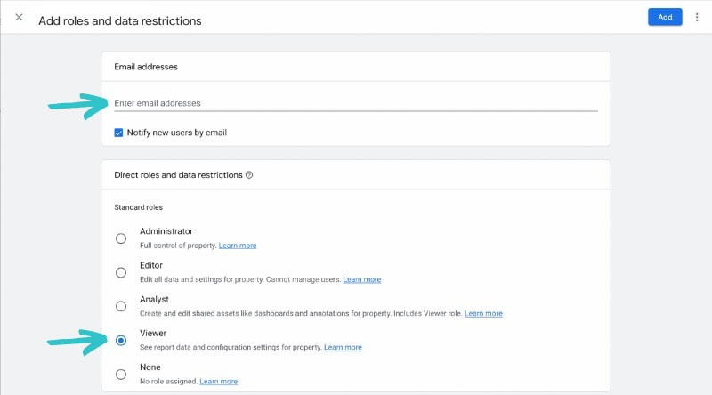This screenshot has height=395, width=712.
Task: Click the Notify new users by email label
Action: click(176, 133)
